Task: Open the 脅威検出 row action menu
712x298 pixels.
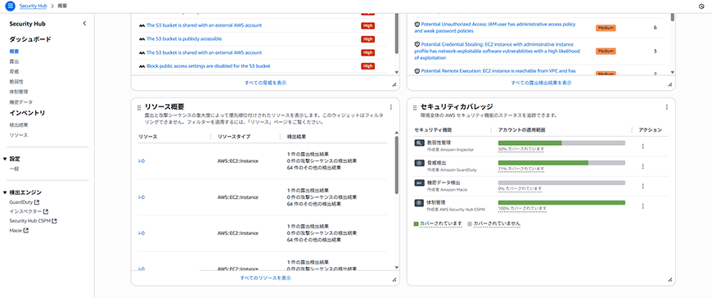Action: pos(642,166)
